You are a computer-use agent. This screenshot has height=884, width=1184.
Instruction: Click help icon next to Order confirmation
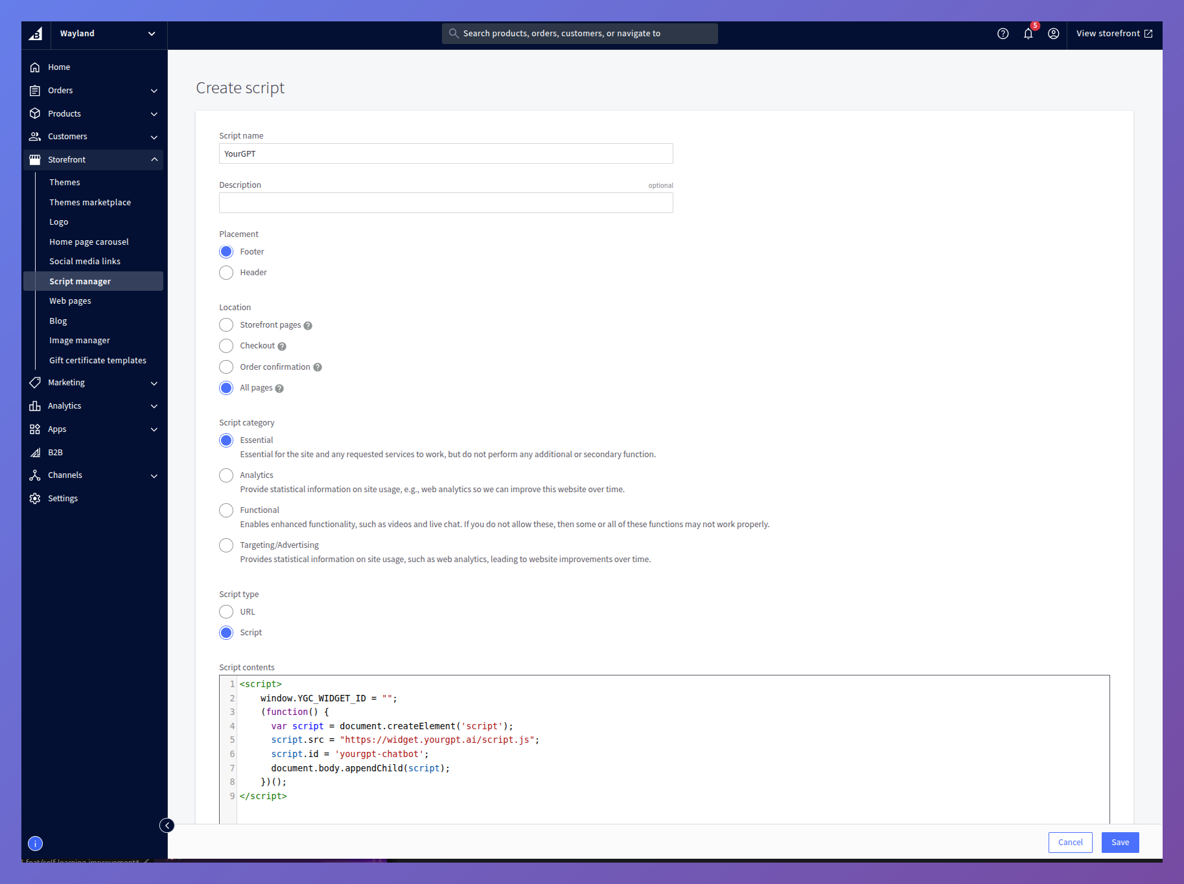coord(318,367)
